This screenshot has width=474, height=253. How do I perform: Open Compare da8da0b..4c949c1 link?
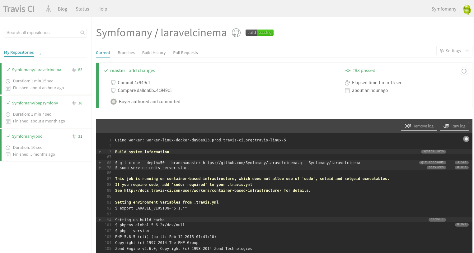point(145,90)
